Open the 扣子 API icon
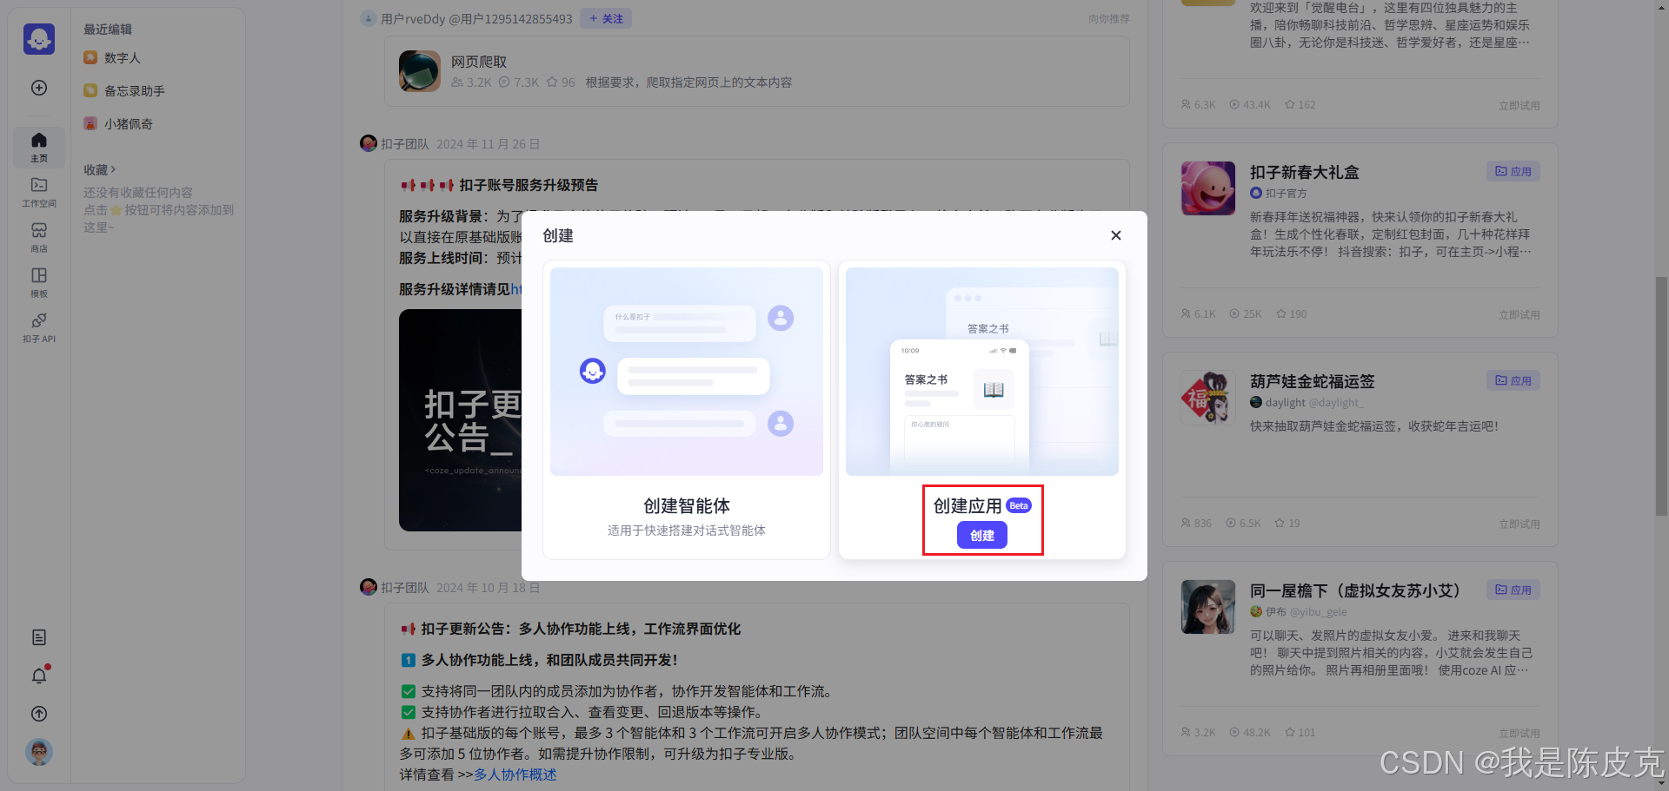 click(x=39, y=327)
